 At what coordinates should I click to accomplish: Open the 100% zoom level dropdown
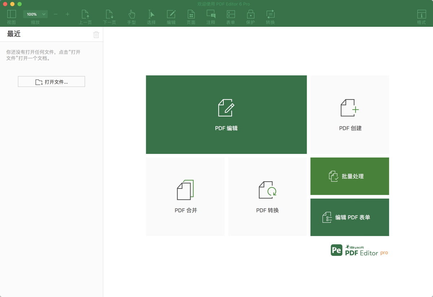point(35,14)
